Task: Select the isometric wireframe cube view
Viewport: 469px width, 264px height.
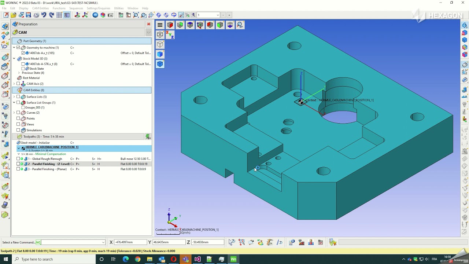Action: [x=160, y=35]
